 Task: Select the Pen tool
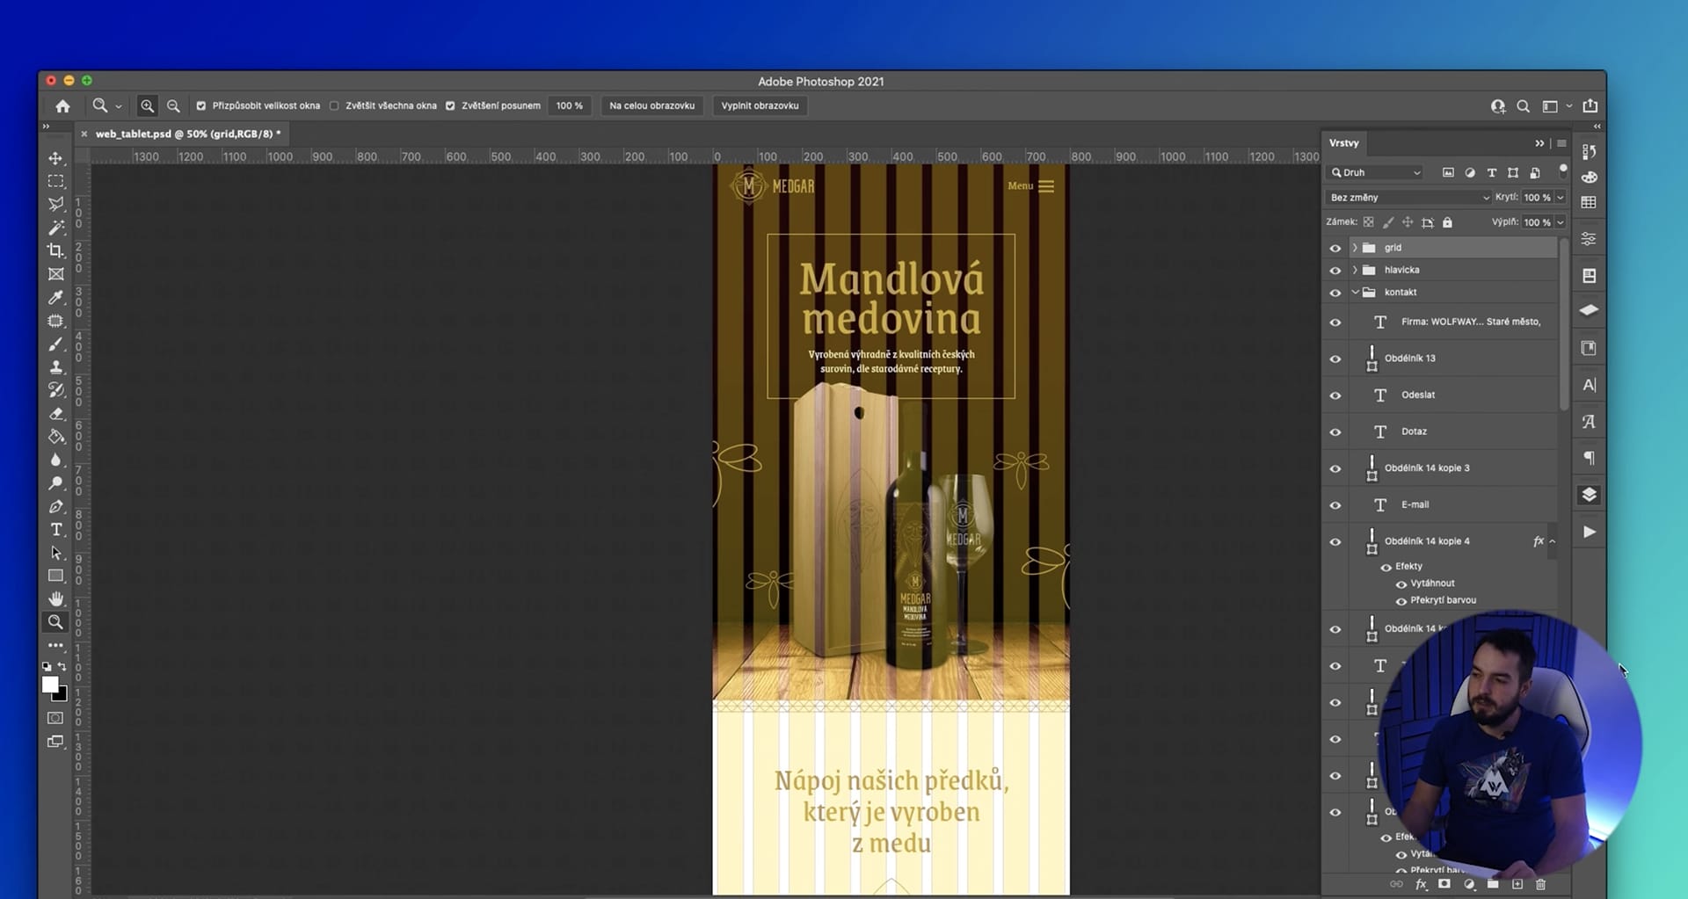tap(55, 506)
